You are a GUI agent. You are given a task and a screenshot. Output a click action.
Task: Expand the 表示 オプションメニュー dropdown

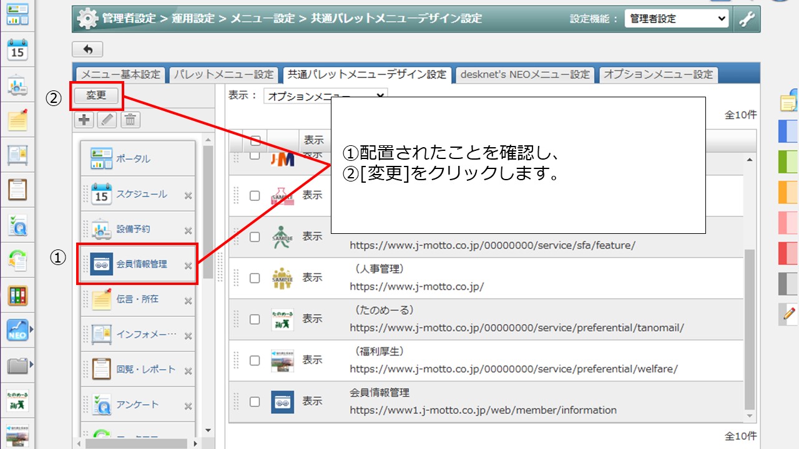[325, 96]
